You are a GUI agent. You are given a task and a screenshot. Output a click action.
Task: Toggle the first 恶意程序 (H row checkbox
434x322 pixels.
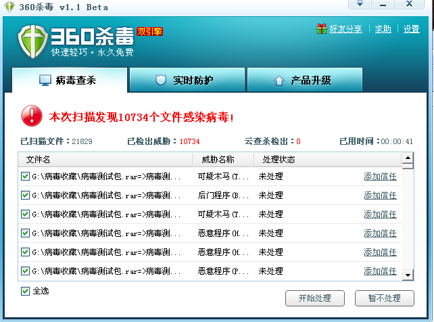tap(25, 233)
